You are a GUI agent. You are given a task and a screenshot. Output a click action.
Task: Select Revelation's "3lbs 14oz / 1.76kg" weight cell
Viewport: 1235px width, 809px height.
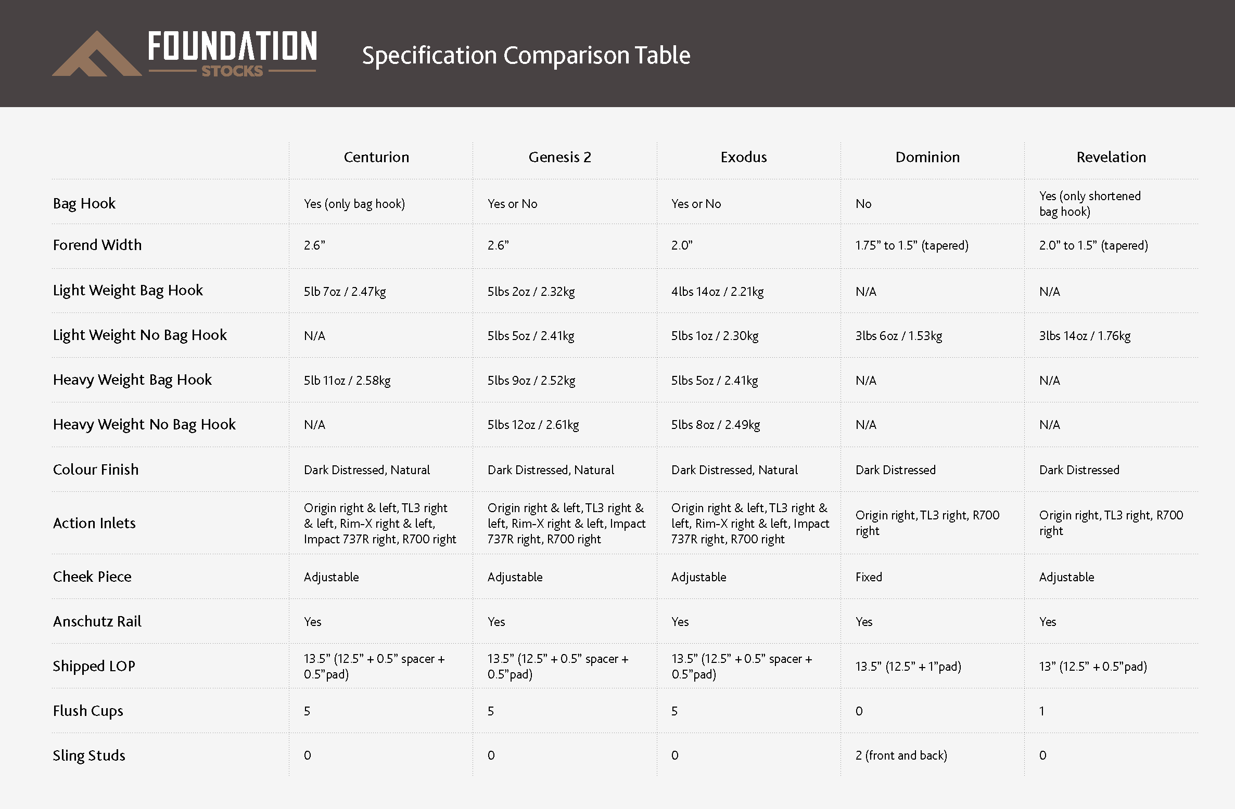tap(1085, 336)
